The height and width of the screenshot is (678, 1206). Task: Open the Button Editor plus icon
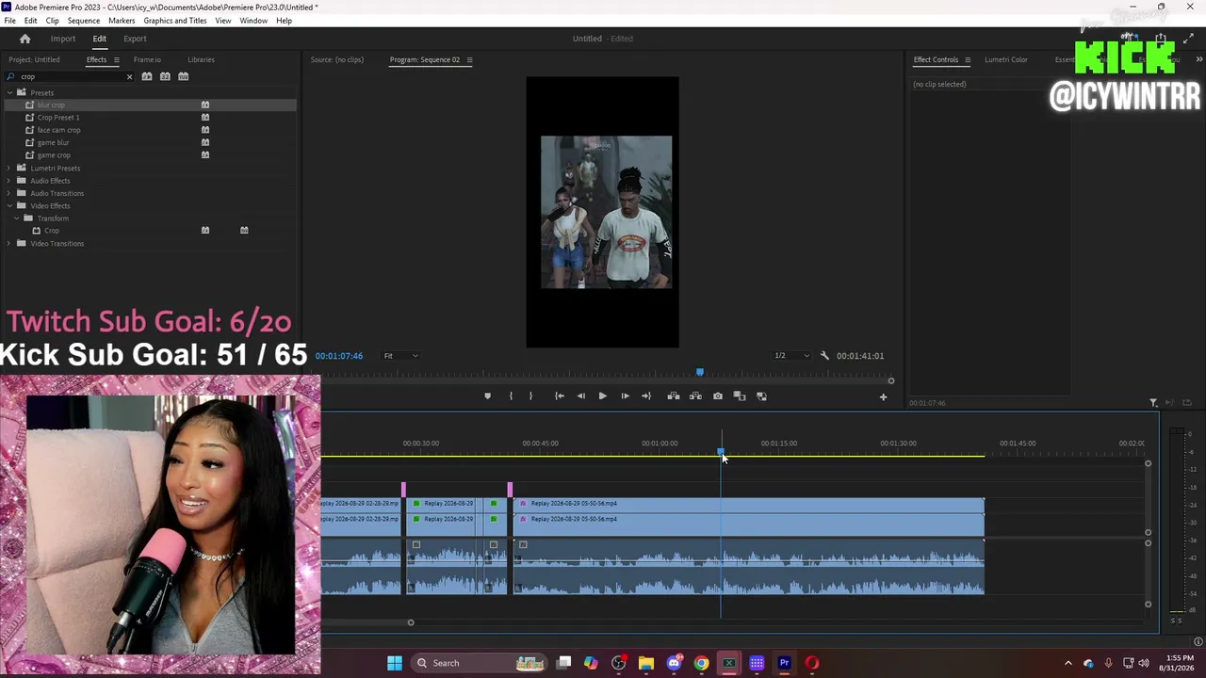tap(883, 397)
